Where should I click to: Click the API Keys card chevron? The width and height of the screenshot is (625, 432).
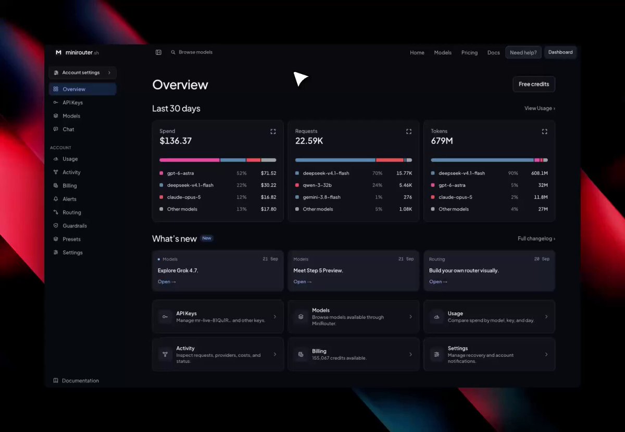point(275,317)
